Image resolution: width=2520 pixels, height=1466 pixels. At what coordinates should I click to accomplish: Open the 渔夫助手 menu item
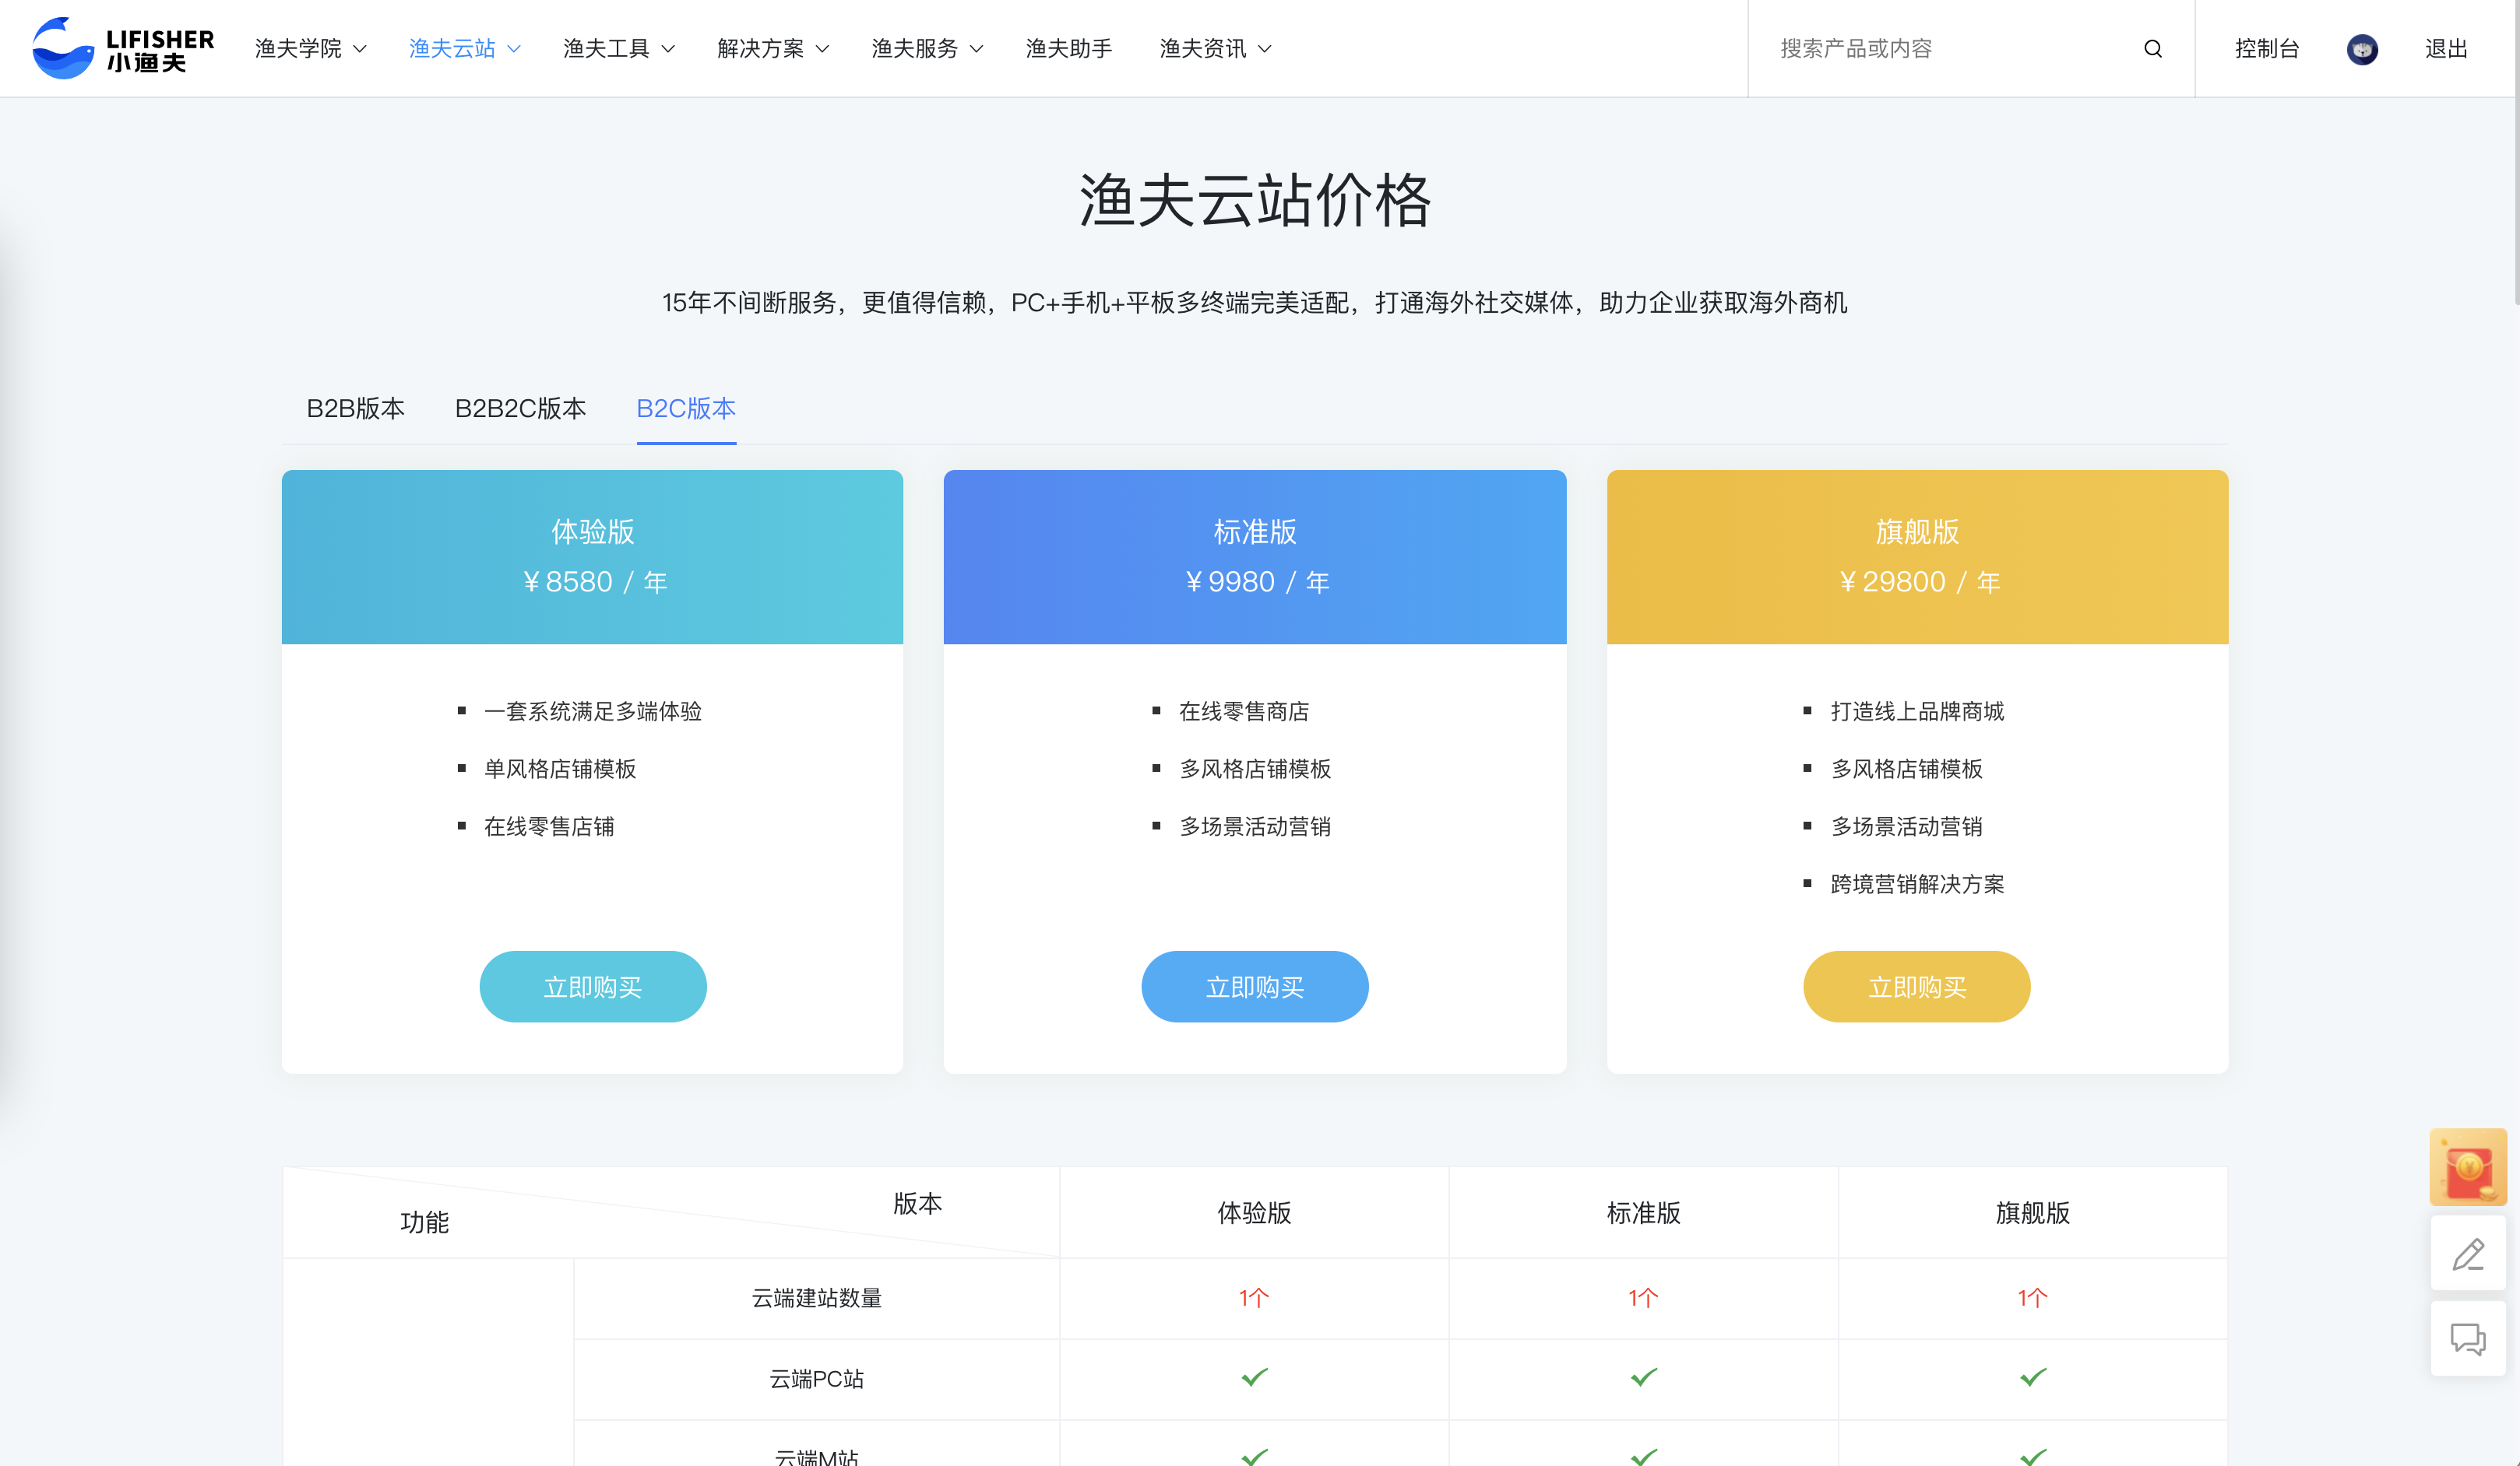click(x=1068, y=48)
